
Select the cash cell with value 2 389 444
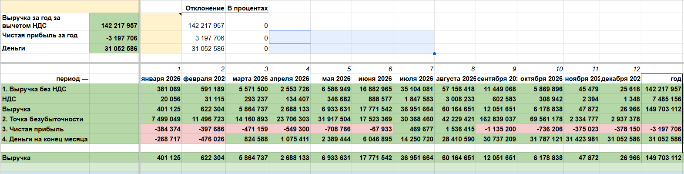(x=331, y=139)
